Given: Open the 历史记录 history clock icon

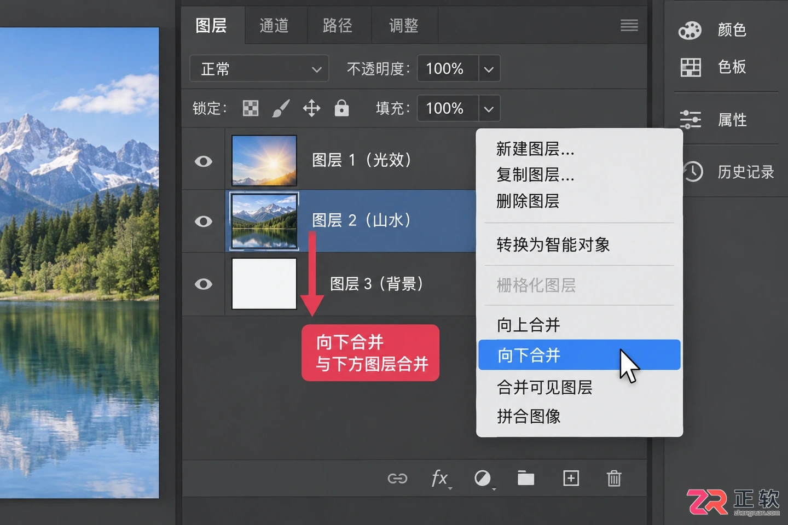Looking at the screenshot, I should pyautogui.click(x=693, y=172).
